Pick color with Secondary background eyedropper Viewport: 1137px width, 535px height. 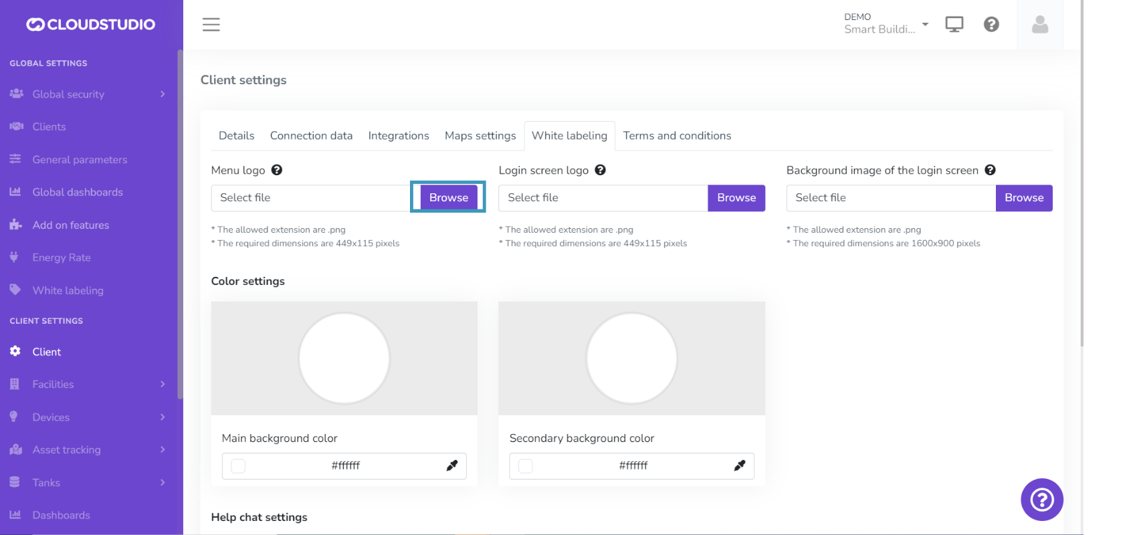click(740, 466)
